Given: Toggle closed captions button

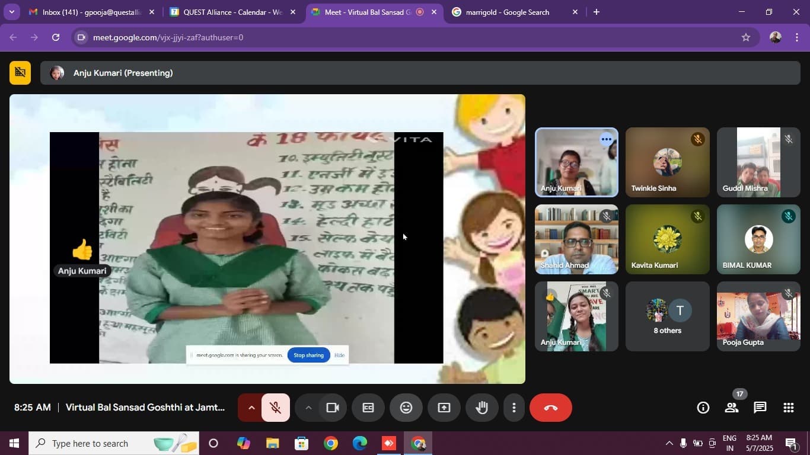Looking at the screenshot, I should 368,408.
